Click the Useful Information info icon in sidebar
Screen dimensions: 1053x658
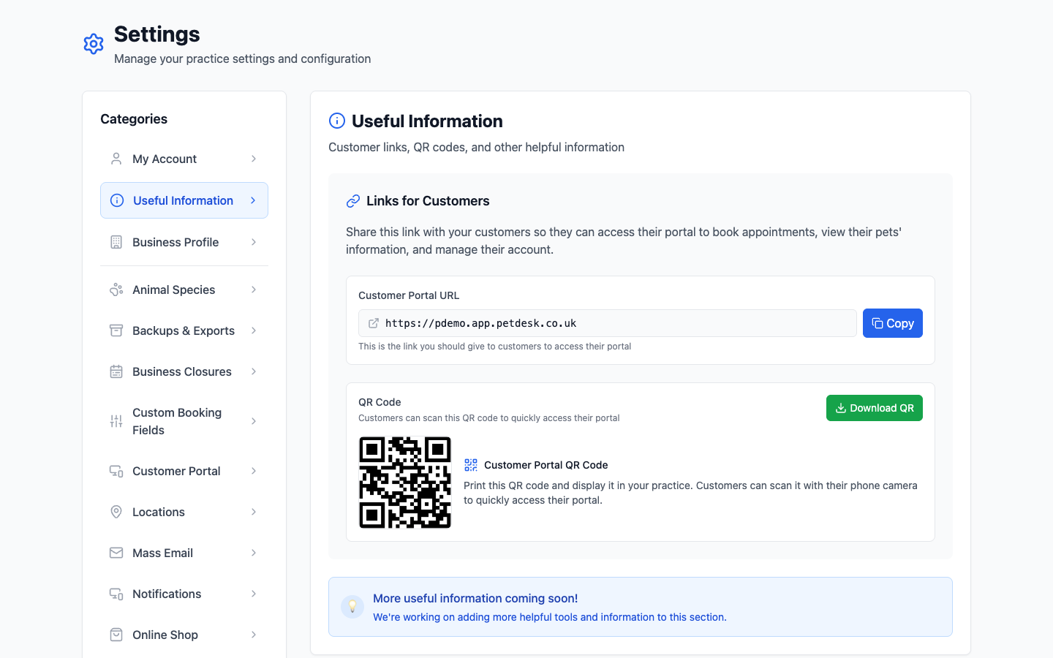(117, 200)
